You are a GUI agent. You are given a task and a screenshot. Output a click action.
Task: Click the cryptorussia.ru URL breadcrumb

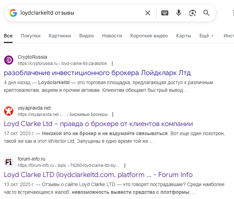click(x=62, y=64)
